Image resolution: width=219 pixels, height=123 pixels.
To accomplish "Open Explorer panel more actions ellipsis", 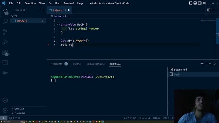I will point(41,10).
